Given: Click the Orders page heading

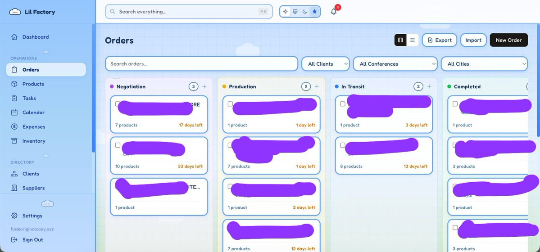Looking at the screenshot, I should [119, 40].
